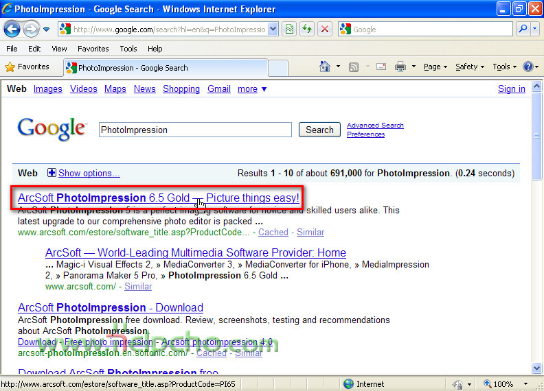Open Google Images link
The width and height of the screenshot is (544, 391).
tap(48, 89)
